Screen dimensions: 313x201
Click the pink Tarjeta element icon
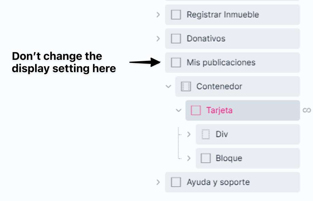[x=196, y=110]
